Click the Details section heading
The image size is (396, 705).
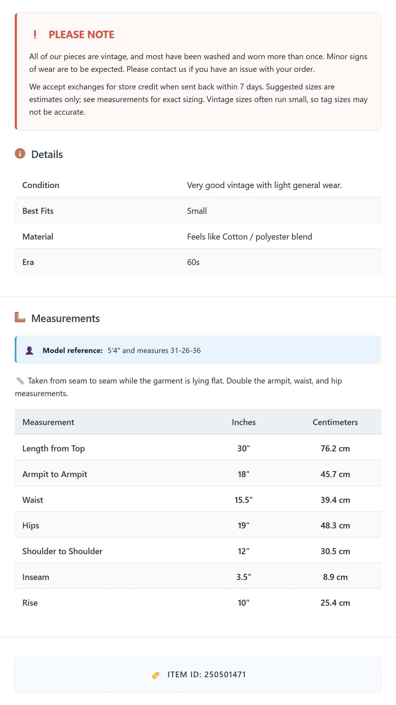47,154
